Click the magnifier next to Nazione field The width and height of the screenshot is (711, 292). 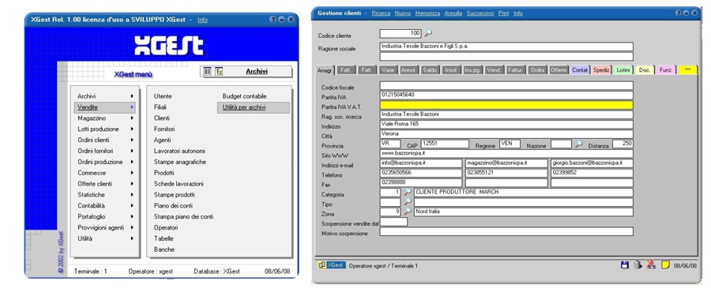coord(579,144)
